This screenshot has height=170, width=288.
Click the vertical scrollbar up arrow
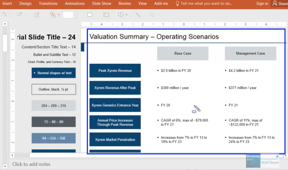click(x=5, y=24)
